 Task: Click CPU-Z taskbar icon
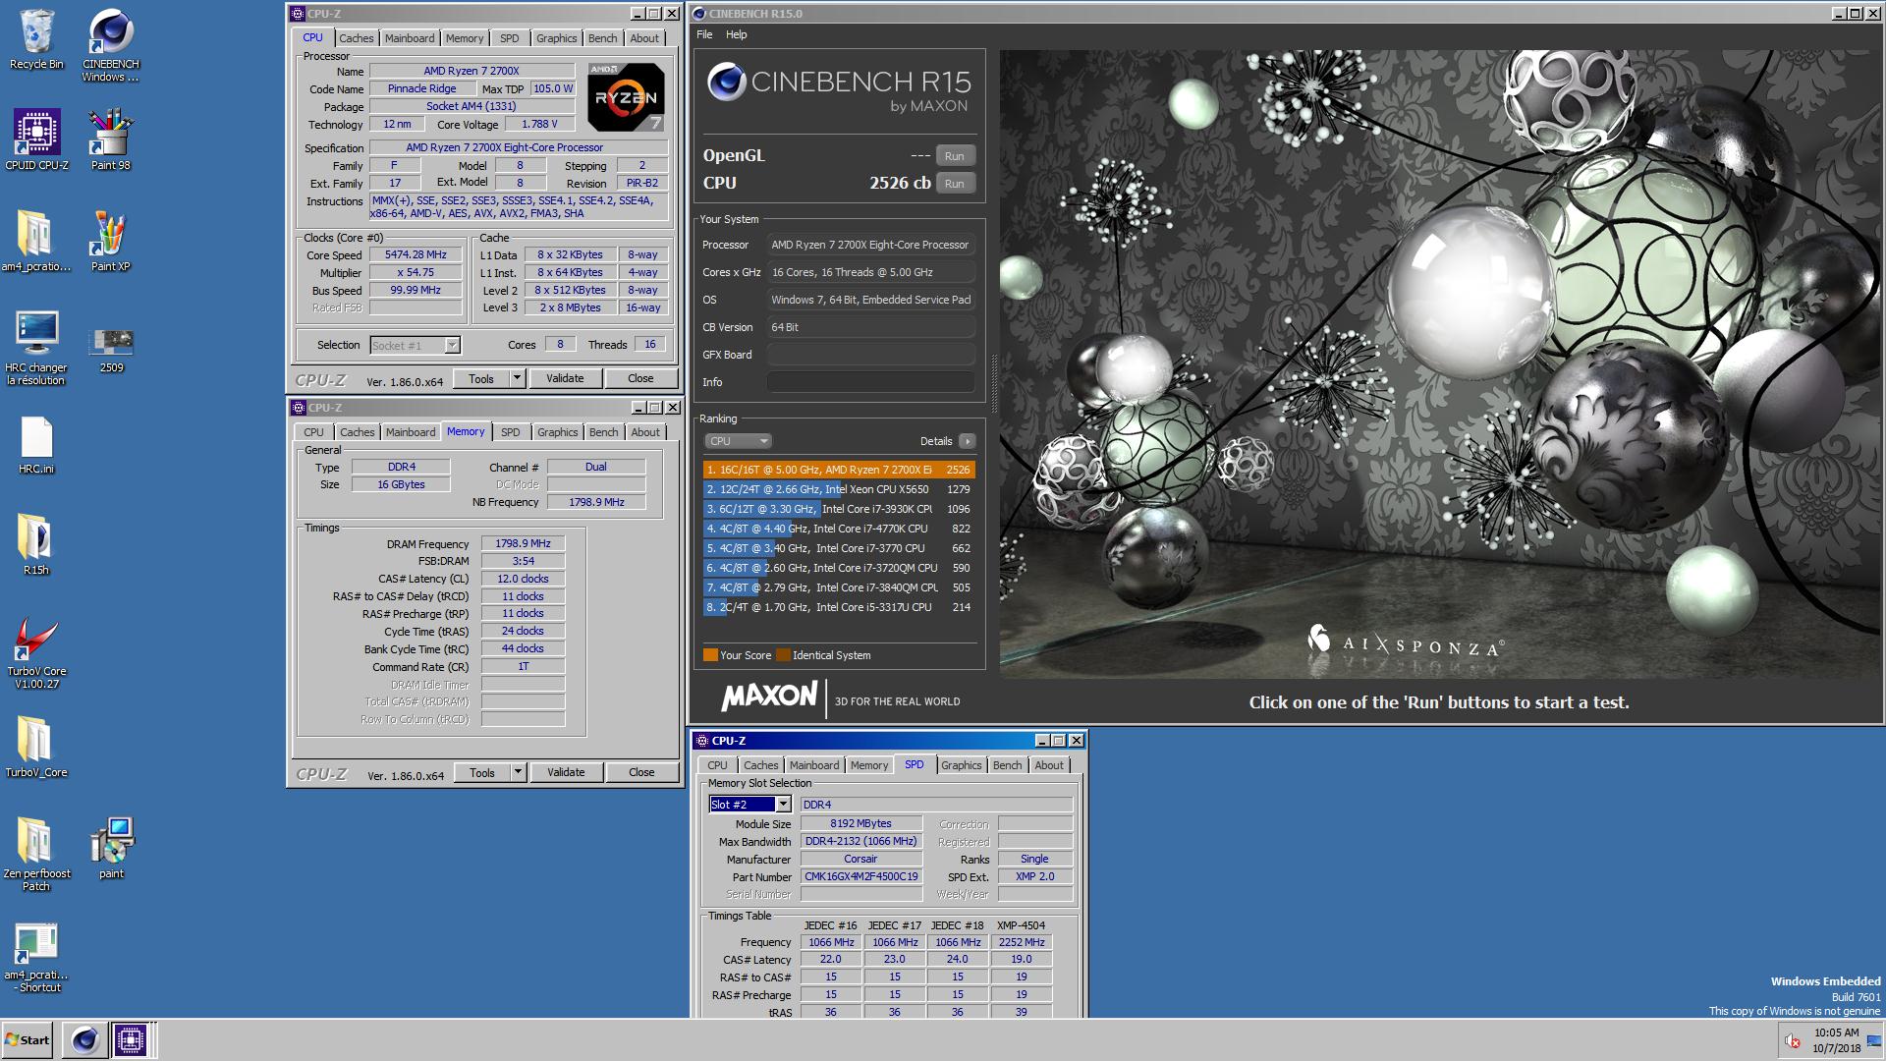[130, 1039]
